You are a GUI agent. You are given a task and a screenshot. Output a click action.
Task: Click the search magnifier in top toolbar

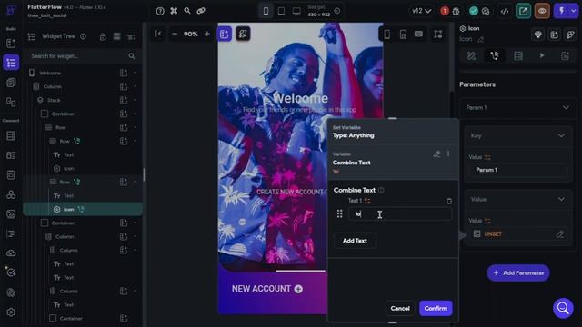click(187, 11)
